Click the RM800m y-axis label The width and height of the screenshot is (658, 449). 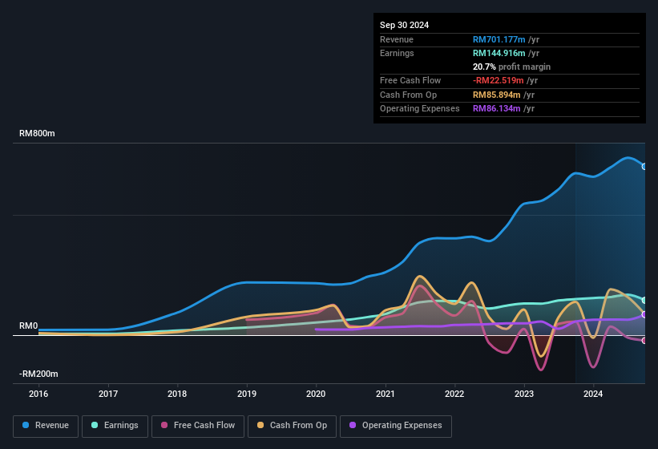pos(37,133)
